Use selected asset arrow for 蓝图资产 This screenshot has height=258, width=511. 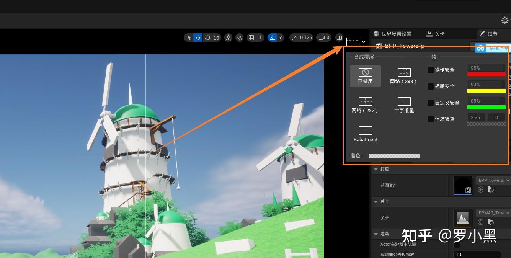[x=481, y=189]
